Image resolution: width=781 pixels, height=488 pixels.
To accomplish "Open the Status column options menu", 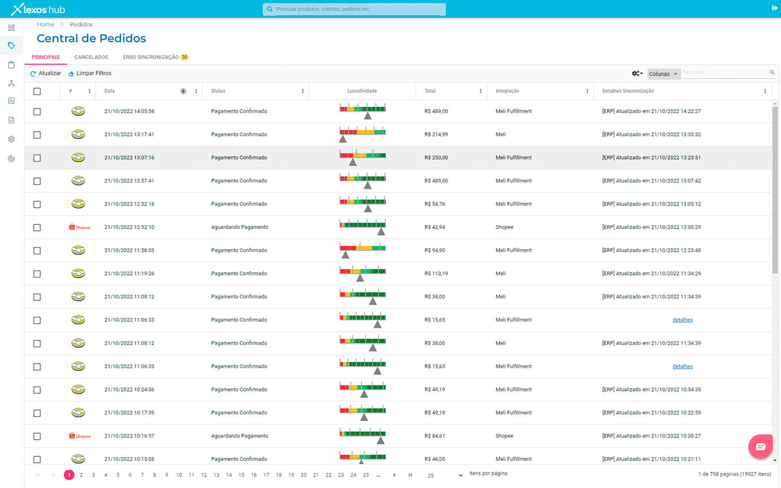I will 303,91.
